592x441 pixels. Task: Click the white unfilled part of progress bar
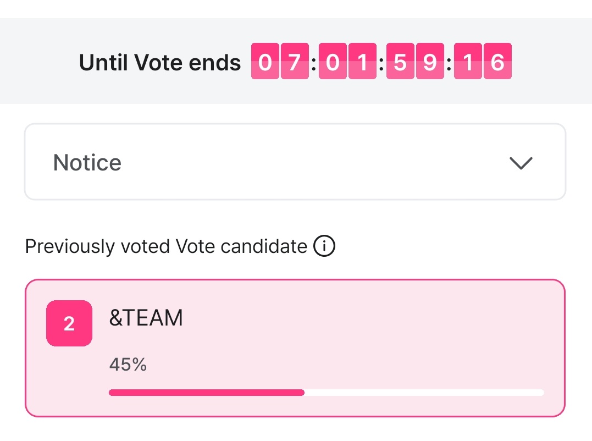coord(423,393)
